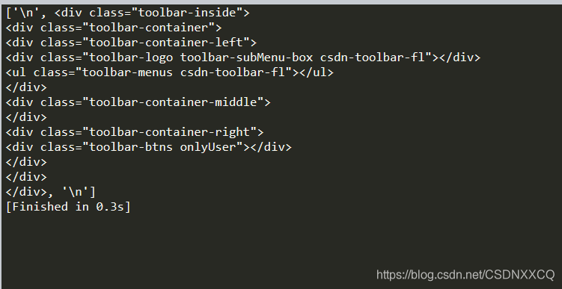
Task: Click the final closing div with '\n']
Action: (51, 192)
